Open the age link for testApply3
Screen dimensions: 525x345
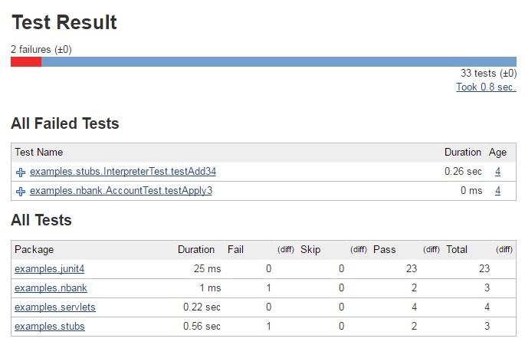[x=497, y=191]
